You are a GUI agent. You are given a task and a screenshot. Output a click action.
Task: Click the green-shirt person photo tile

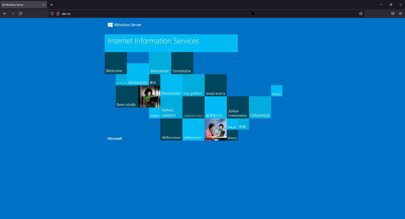pyautogui.click(x=149, y=96)
